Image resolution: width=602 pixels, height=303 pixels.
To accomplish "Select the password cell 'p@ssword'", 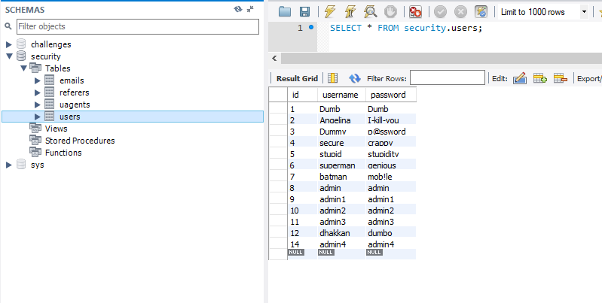I will coord(391,132).
